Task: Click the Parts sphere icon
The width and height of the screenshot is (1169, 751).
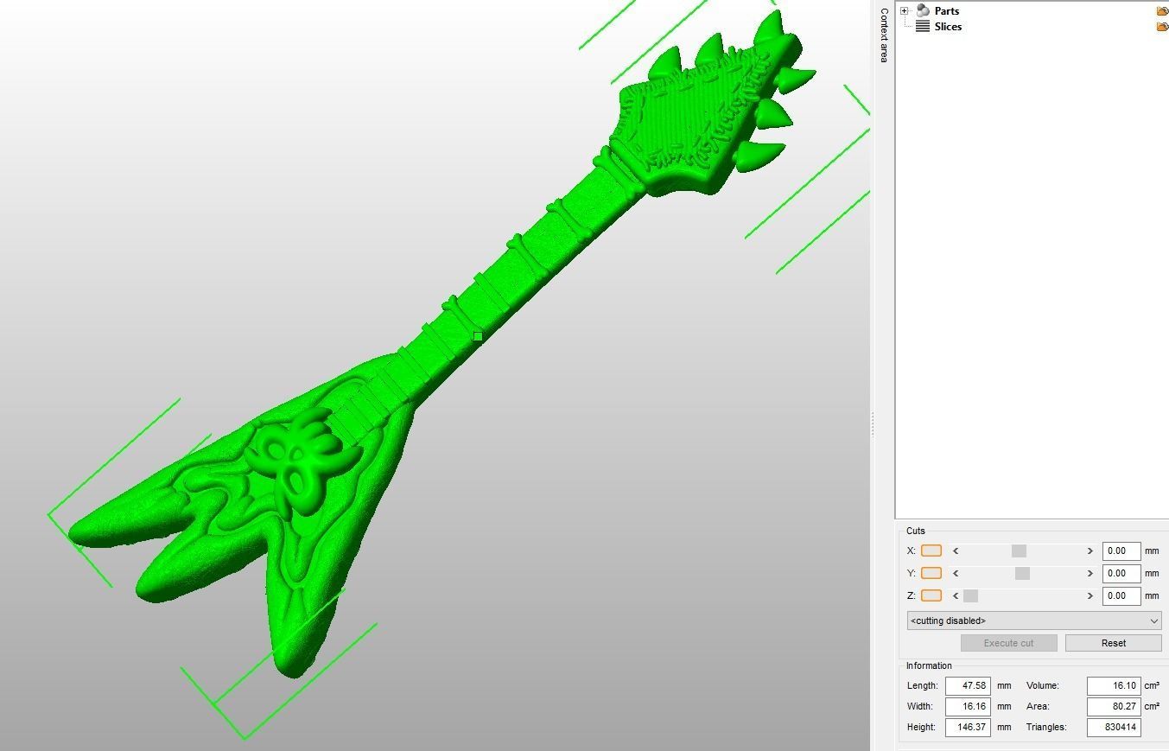Action: [x=923, y=11]
